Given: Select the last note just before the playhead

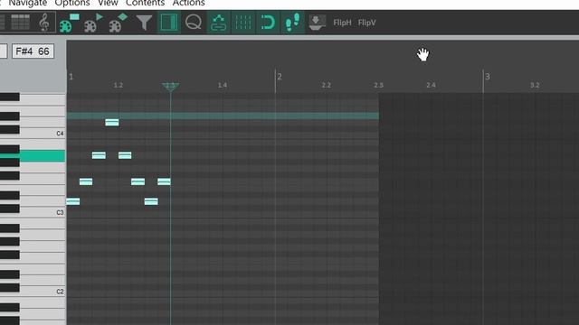Looking at the screenshot, I should (x=164, y=181).
